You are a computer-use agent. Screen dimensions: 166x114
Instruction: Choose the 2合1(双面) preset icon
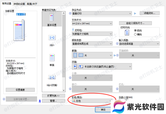pyautogui.click(x=52, y=78)
